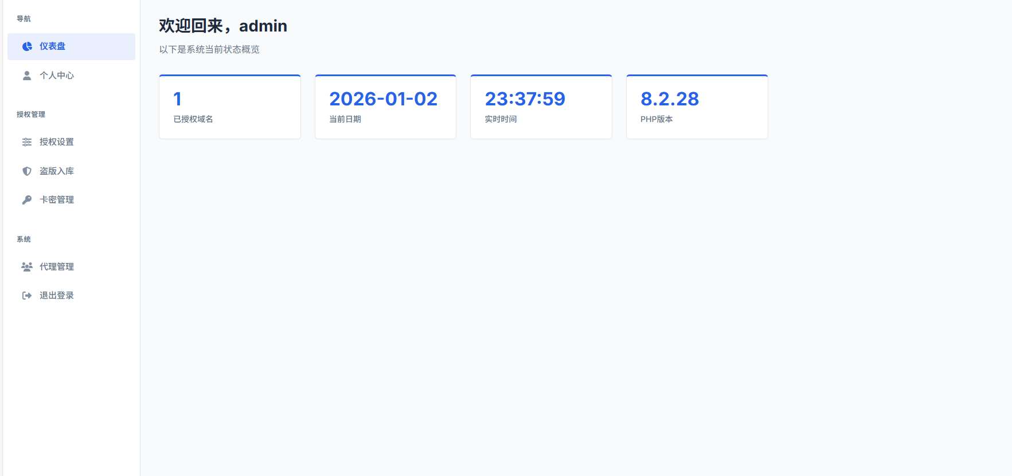Open 代理管理 under 系统
Viewport: 1012px width, 476px height.
pos(57,267)
